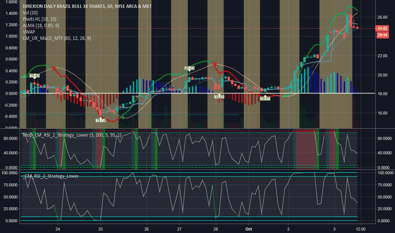Click the 27 date on time axis
Image resolution: width=395 pixels, height=233 pixels.
pyautogui.click(x=179, y=229)
